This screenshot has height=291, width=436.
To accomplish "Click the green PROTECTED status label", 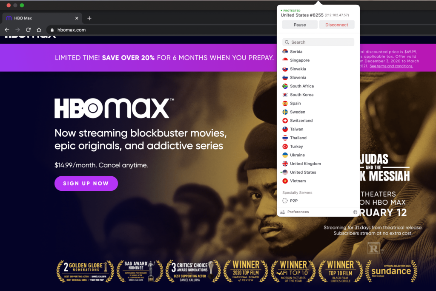I will (x=290, y=11).
